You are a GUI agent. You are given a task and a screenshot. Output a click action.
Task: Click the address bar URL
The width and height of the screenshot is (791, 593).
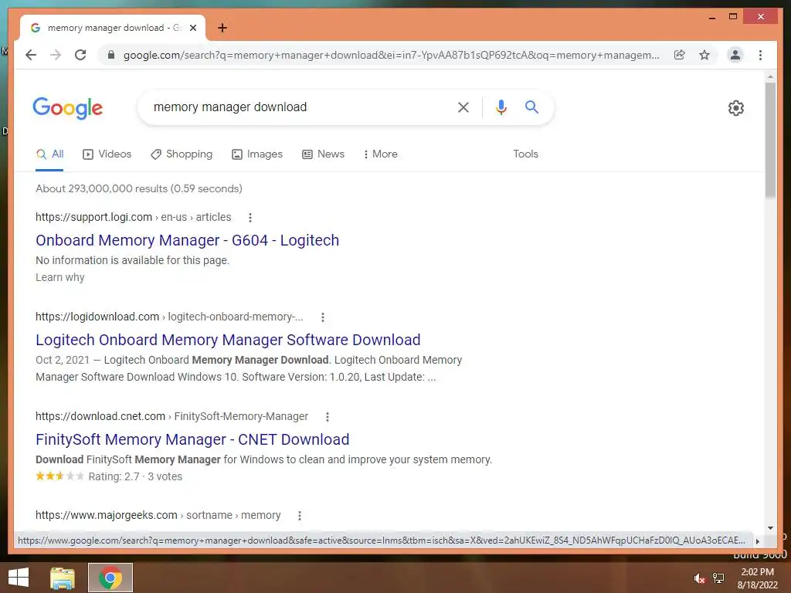tap(391, 55)
